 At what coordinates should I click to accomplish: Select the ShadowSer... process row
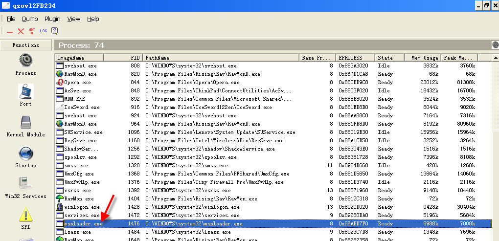pos(272,149)
